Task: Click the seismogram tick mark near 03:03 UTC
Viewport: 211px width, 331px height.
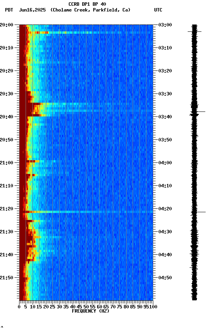Action: [195, 32]
